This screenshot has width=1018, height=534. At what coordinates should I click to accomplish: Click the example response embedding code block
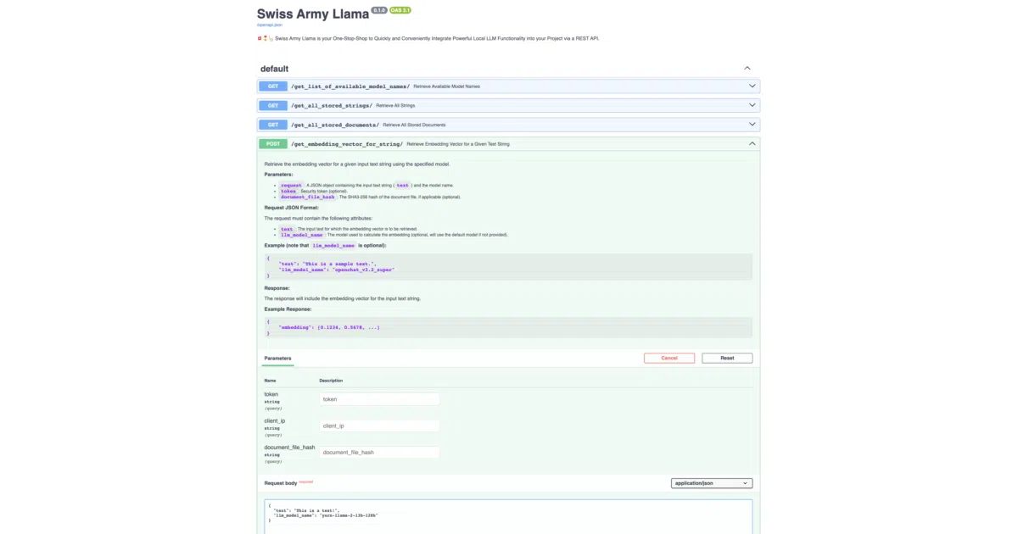[x=508, y=327]
